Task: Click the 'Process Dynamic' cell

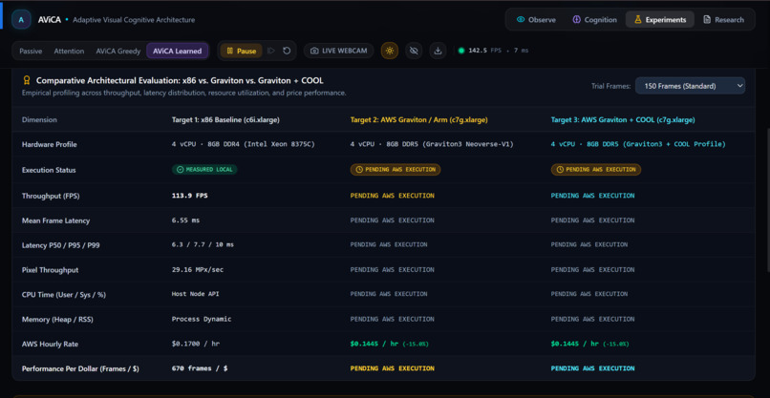Action: (x=202, y=319)
